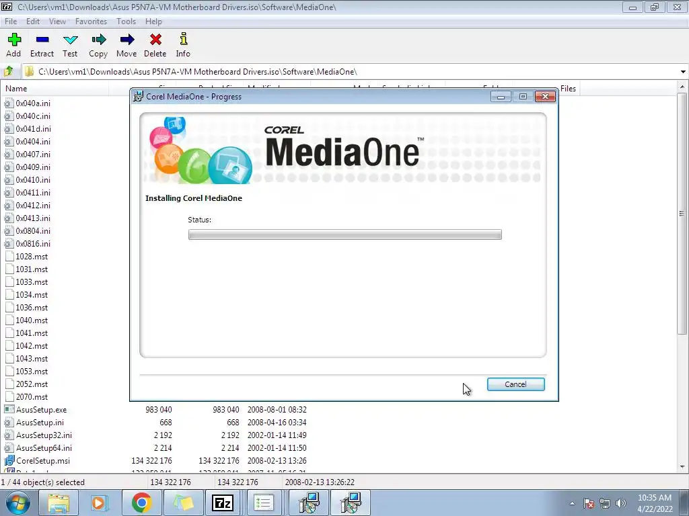
Task: Click the scrollbar down arrow in file list
Action: (x=682, y=468)
